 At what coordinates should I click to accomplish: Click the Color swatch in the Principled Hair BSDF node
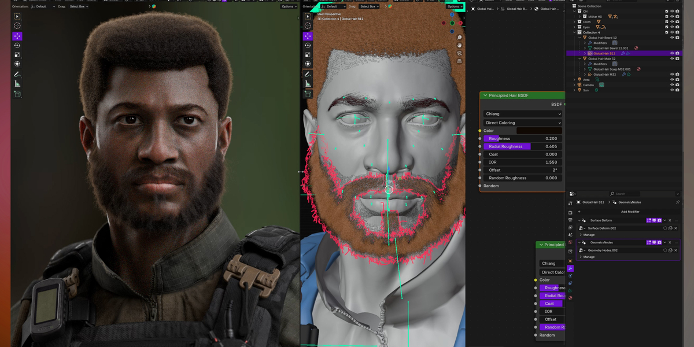(540, 131)
